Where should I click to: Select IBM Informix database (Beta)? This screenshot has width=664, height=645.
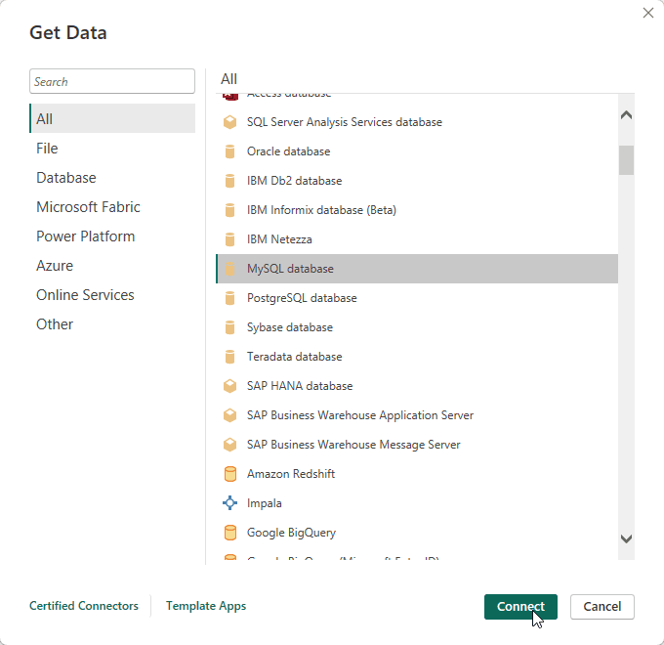pyautogui.click(x=417, y=210)
